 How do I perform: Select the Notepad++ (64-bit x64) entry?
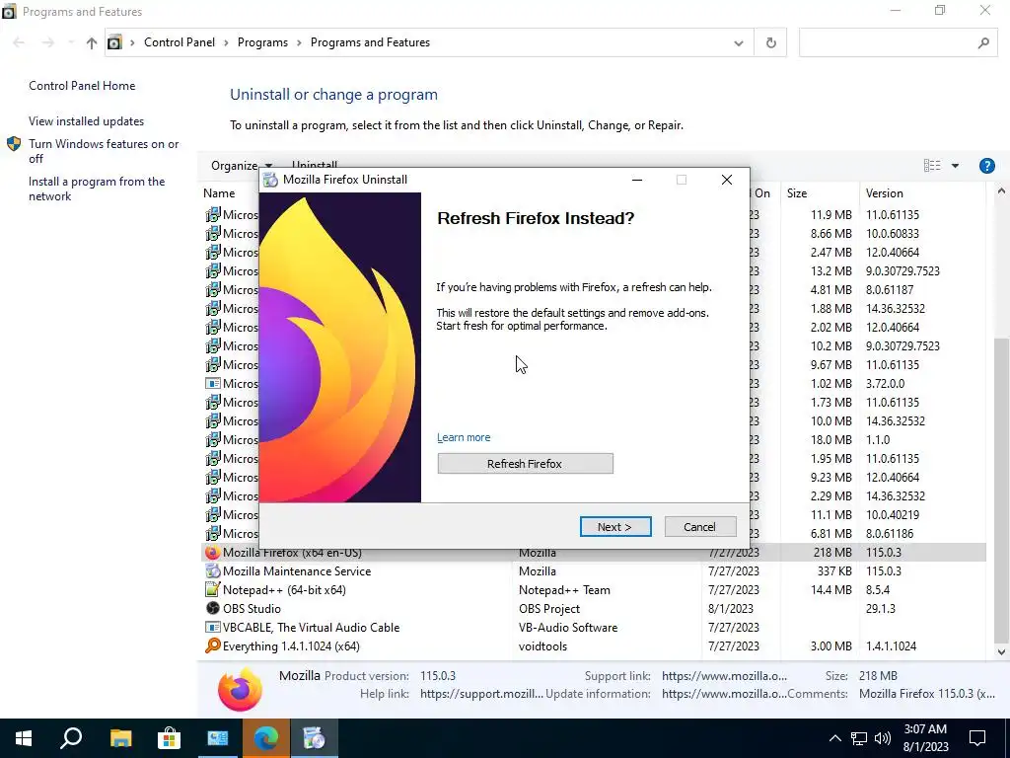coord(284,590)
